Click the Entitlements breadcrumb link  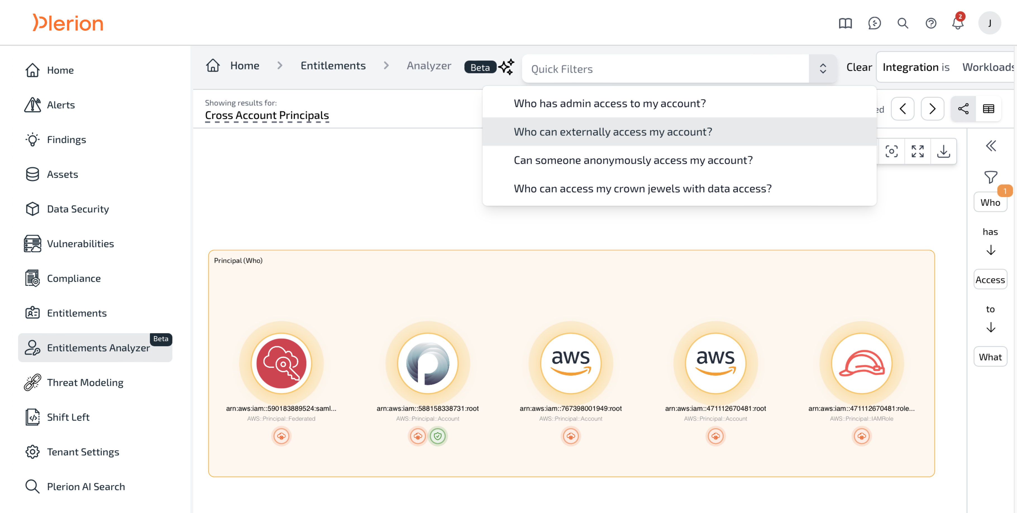pyautogui.click(x=333, y=66)
